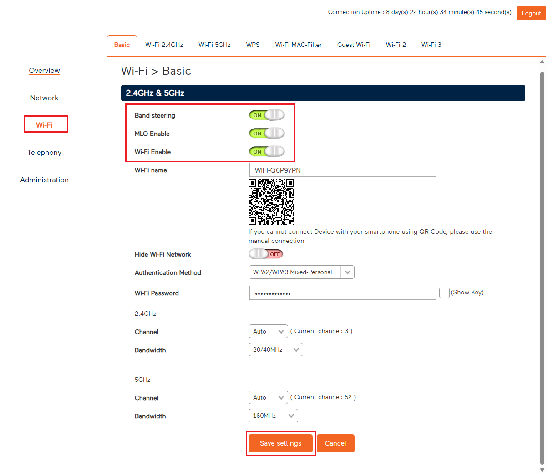Expand the 2.4GHz Channel selector
Viewport: 558px width, 473px height.
281,331
